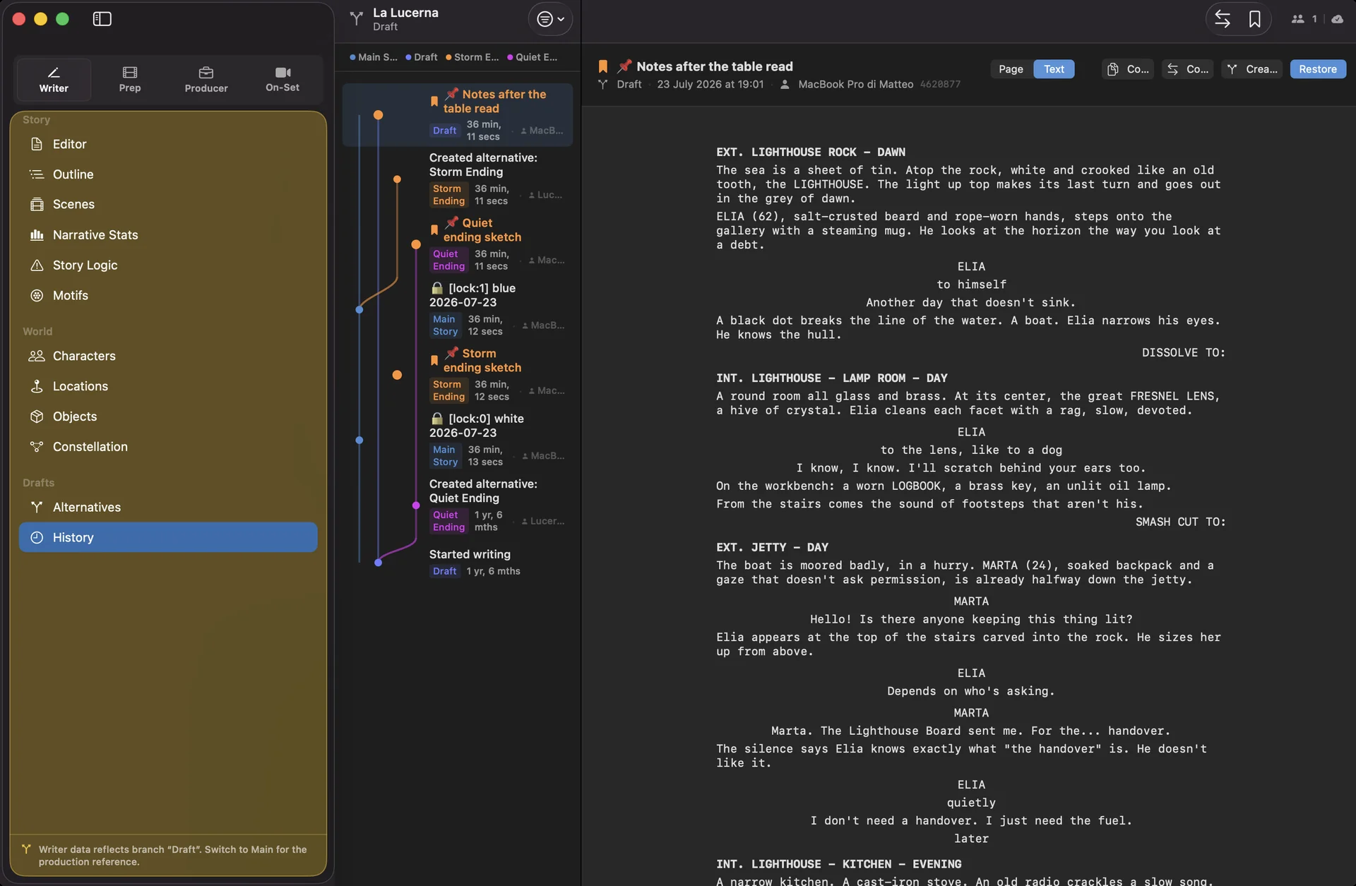
Task: Switch preview to Page view
Action: click(1011, 69)
